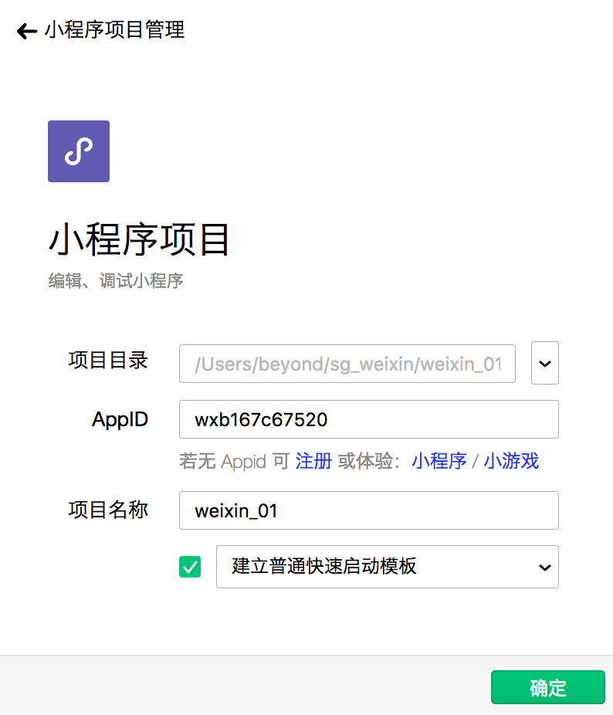Click the 项目名称 input field
The width and height of the screenshot is (613, 715).
[x=368, y=510]
